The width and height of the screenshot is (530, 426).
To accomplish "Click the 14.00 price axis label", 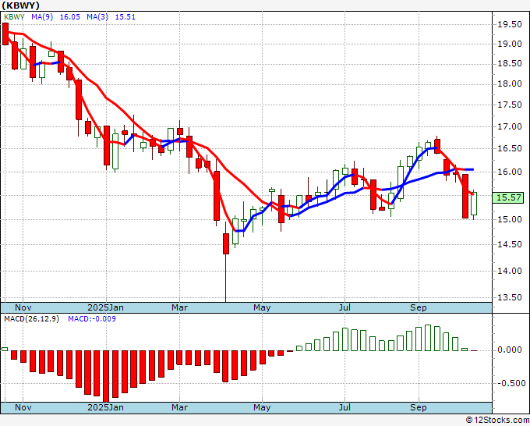I will (510, 271).
